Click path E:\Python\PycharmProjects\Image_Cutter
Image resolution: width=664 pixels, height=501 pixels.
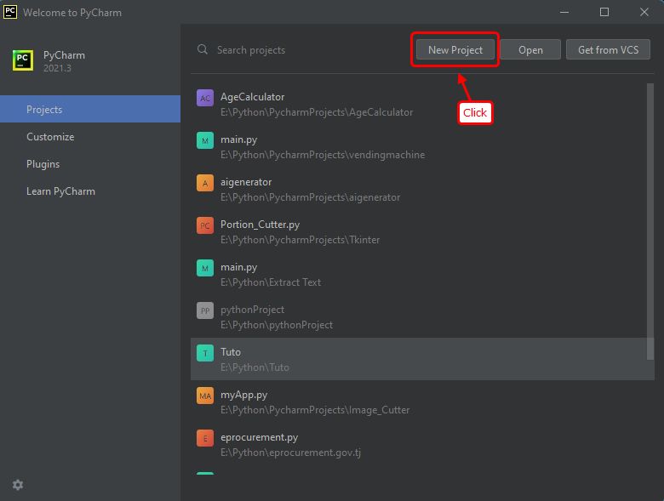[x=315, y=410]
